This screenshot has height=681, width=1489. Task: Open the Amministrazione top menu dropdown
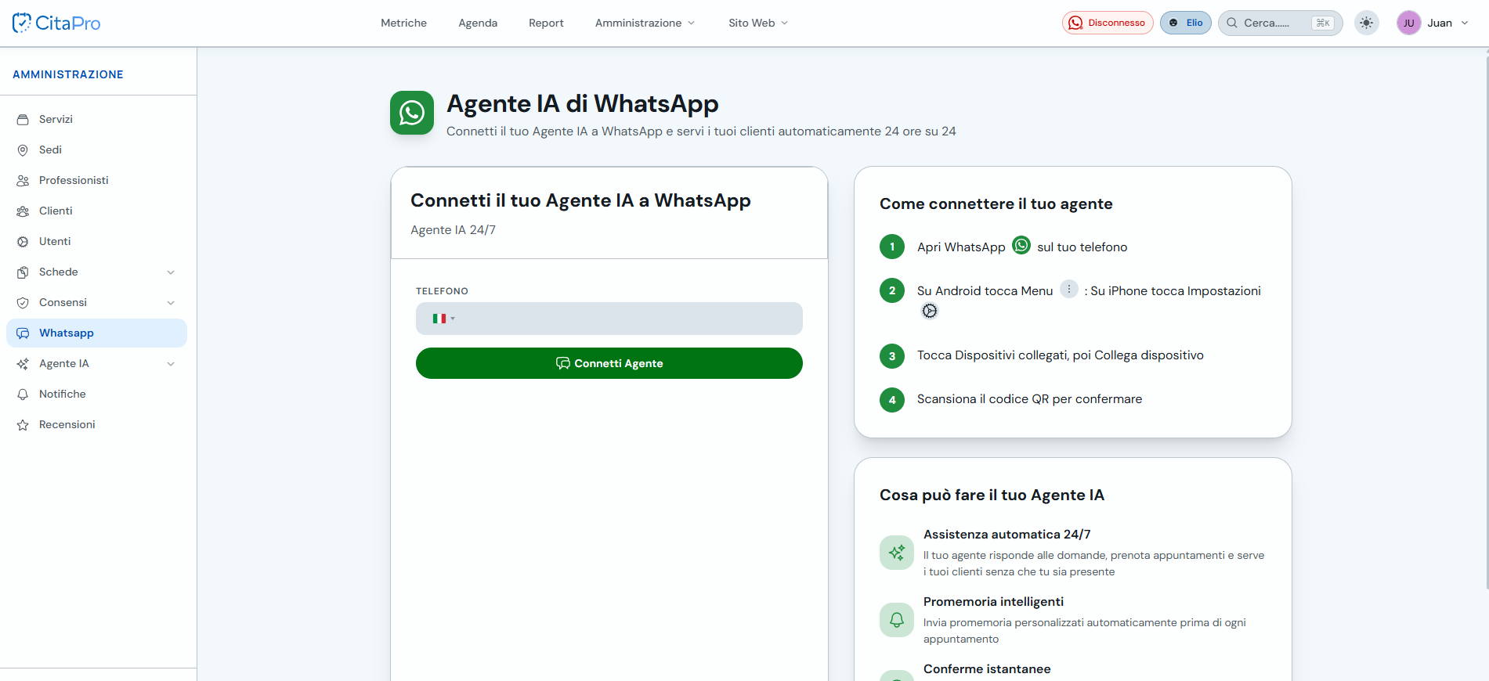click(x=645, y=23)
